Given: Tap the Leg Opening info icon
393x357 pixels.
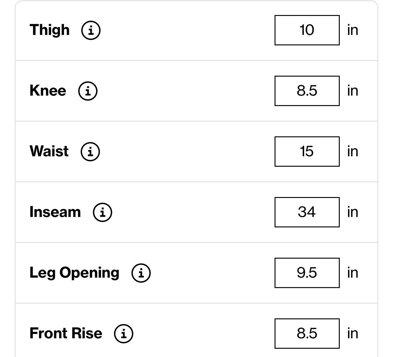Looking at the screenshot, I should pos(141,273).
